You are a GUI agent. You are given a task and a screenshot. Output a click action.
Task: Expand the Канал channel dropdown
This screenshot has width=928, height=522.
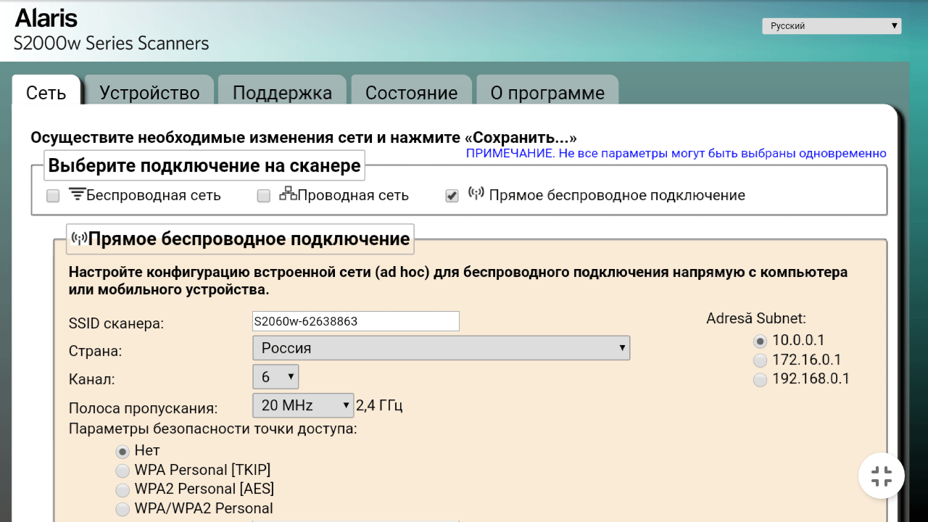275,377
